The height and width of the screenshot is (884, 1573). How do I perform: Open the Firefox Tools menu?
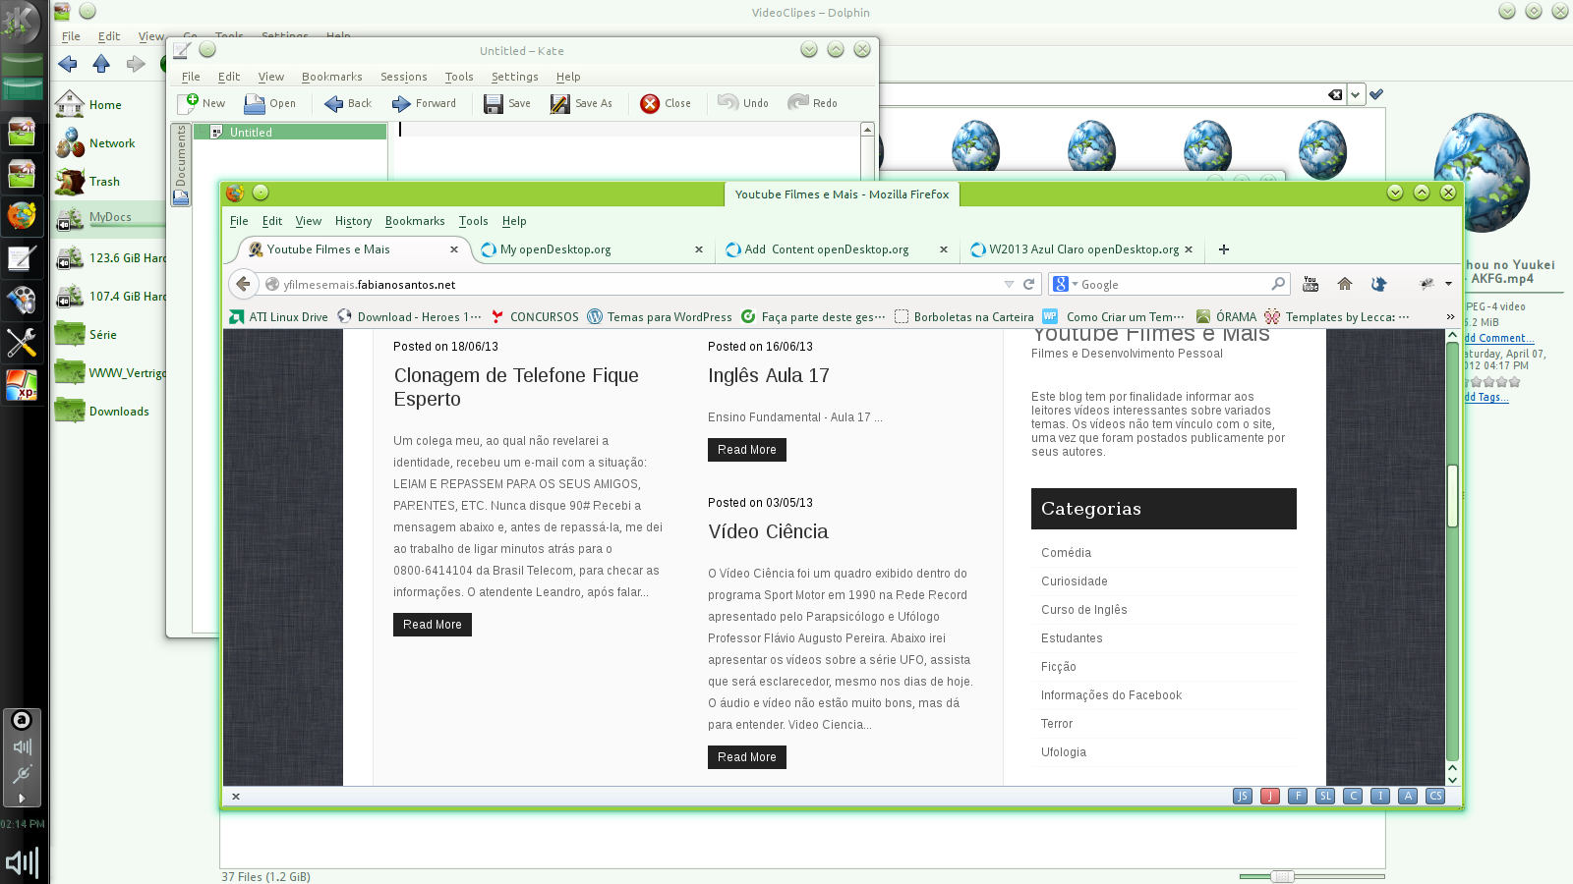coord(473,221)
